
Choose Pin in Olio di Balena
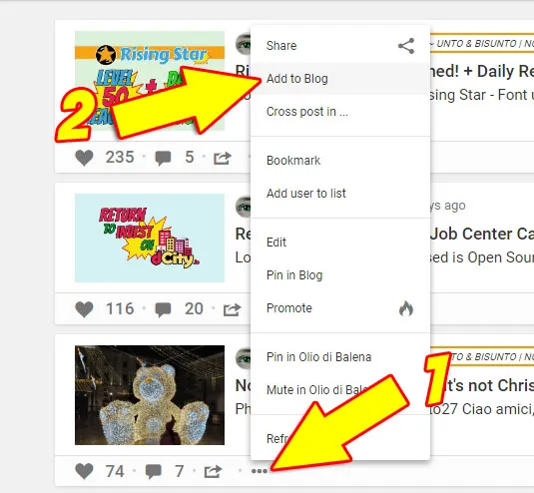coord(340,357)
